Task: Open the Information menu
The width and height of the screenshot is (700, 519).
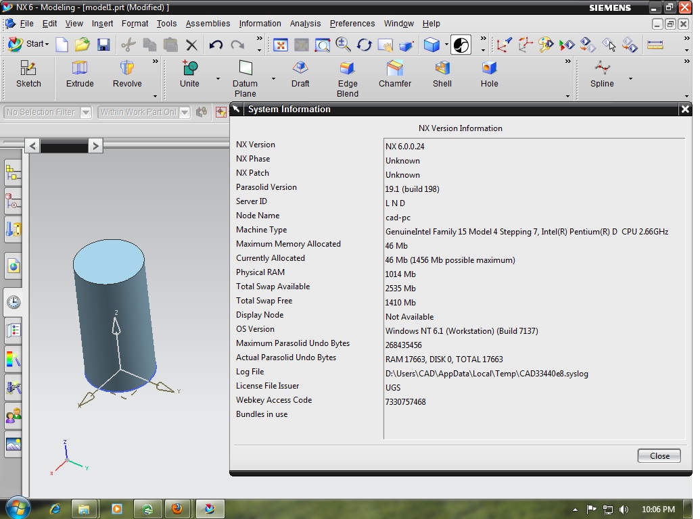Action: (x=260, y=24)
